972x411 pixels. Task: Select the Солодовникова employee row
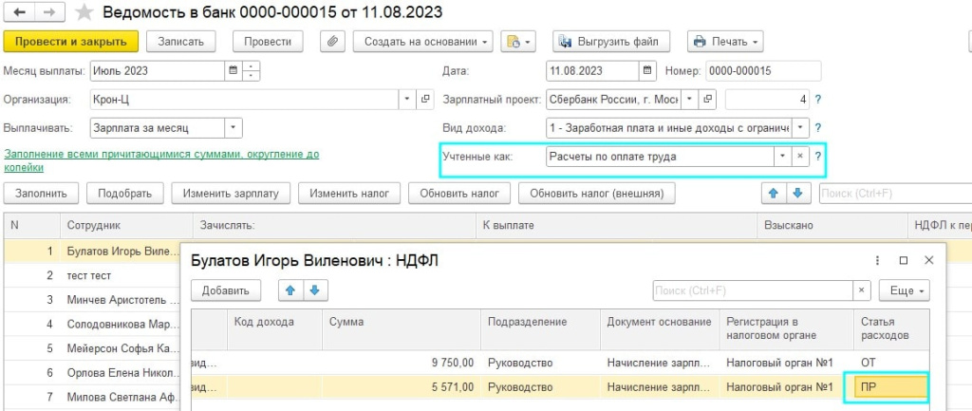[x=93, y=325]
